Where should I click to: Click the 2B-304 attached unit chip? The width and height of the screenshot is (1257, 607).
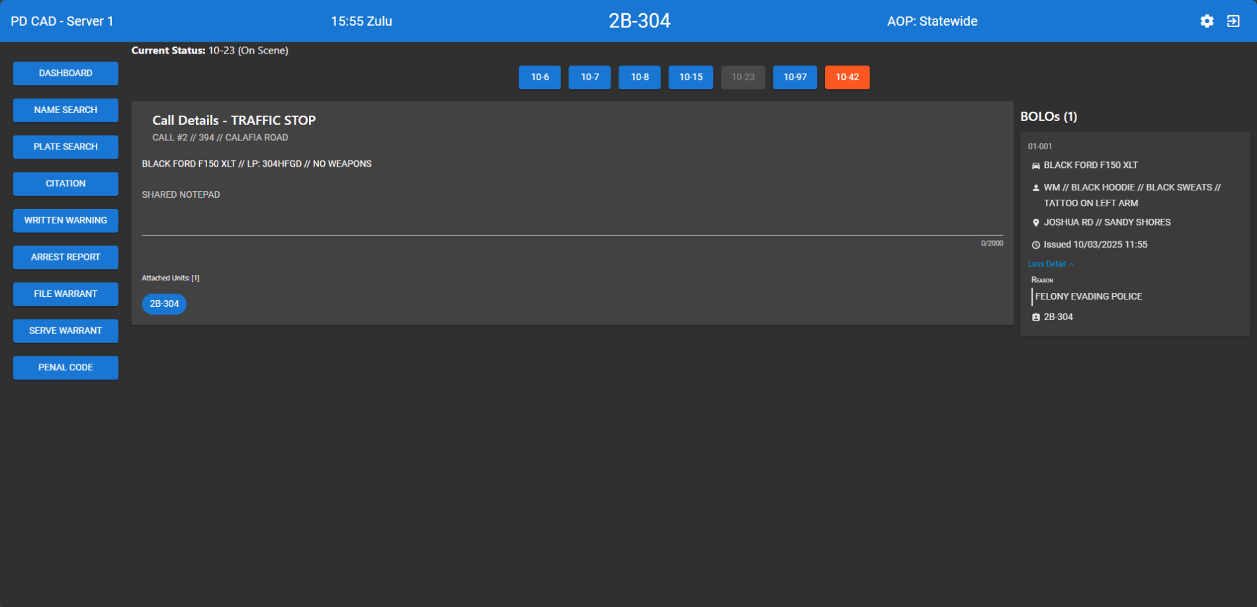click(x=164, y=304)
